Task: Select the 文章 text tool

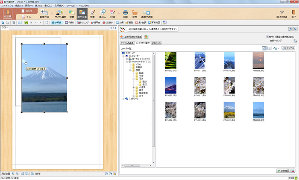Action: 92,14
